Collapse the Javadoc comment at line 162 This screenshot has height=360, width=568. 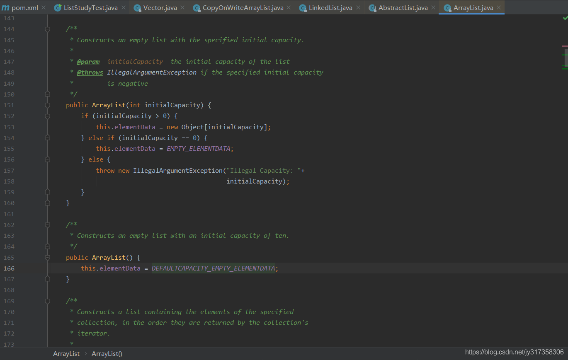coord(48,225)
